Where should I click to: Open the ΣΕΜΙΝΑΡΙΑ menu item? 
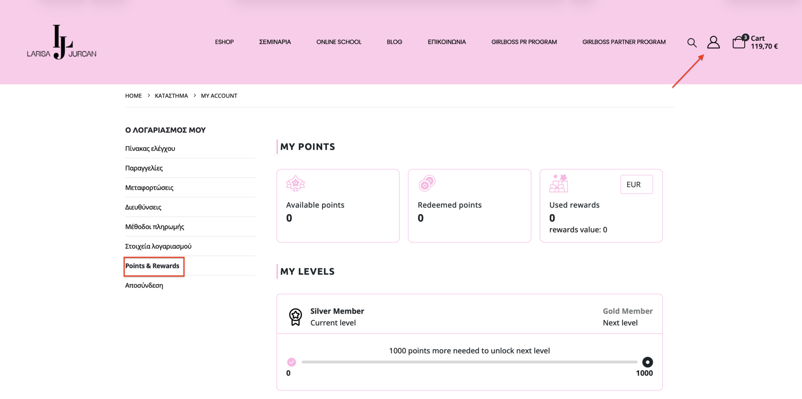(x=275, y=42)
